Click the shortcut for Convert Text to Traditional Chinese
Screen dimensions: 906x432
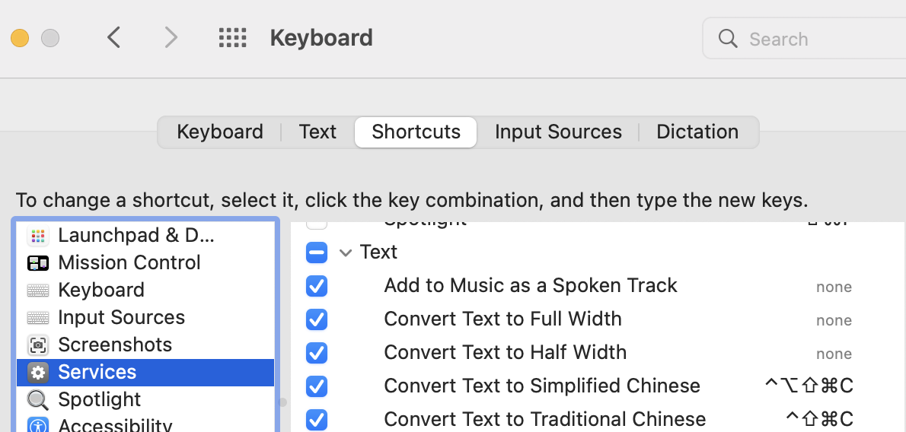coord(819,419)
